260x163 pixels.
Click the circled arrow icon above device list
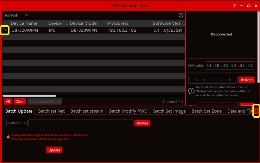(181, 15)
